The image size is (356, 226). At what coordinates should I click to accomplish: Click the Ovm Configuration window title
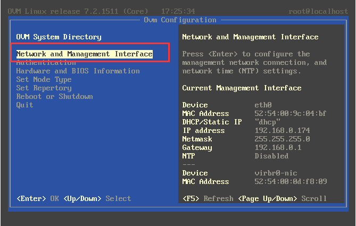[x=180, y=20]
